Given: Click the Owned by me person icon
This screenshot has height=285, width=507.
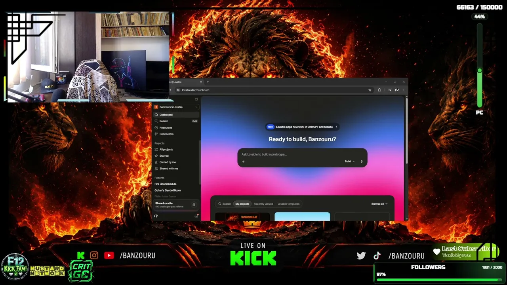Looking at the screenshot, I should (x=156, y=162).
